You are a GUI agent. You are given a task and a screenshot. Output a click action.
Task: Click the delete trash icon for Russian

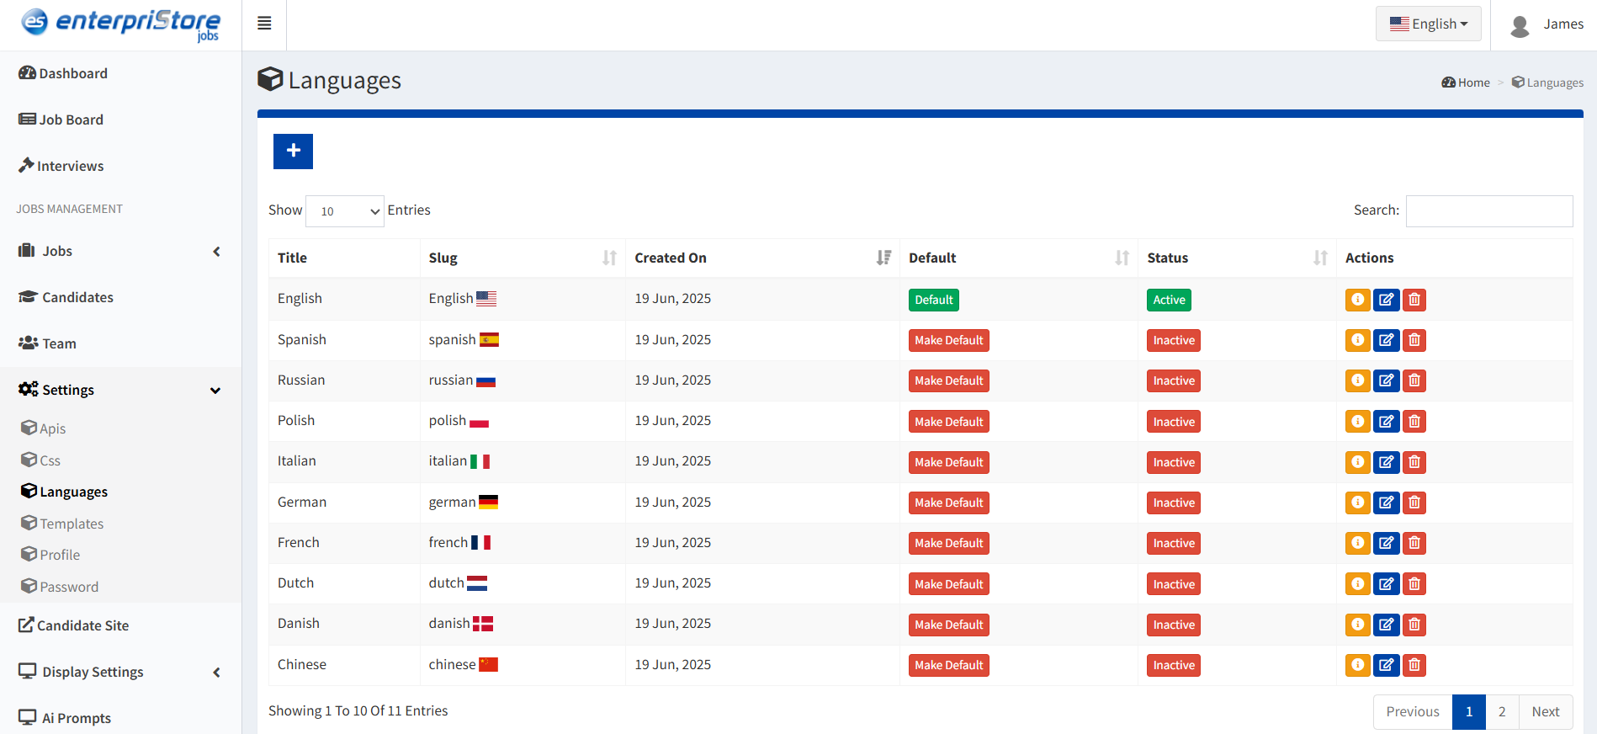click(x=1414, y=380)
